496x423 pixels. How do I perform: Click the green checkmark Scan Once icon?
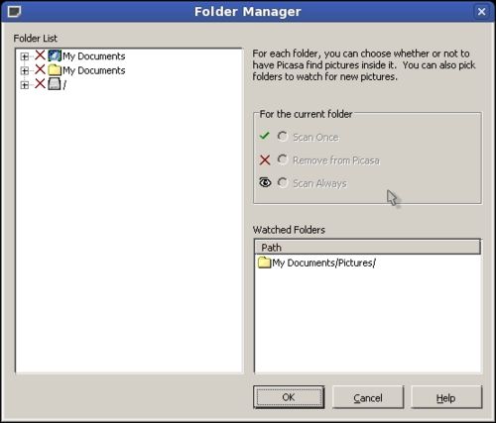coord(265,136)
